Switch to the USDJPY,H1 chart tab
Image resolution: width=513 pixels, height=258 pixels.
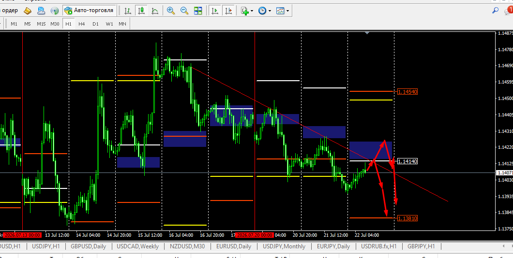(46, 246)
